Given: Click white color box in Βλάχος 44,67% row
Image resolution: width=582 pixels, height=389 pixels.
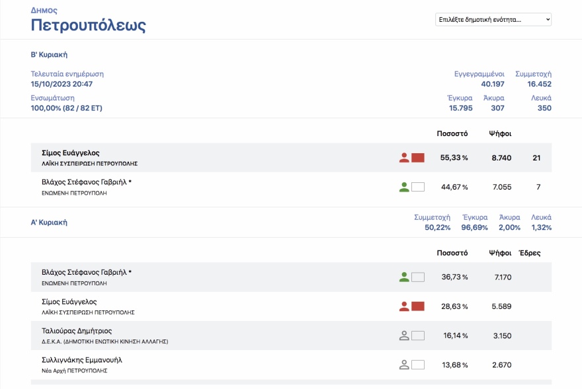Looking at the screenshot, I should 418,187.
